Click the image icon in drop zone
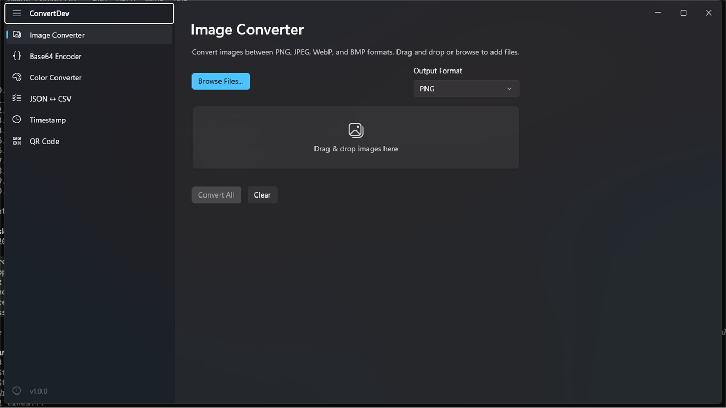 356,130
